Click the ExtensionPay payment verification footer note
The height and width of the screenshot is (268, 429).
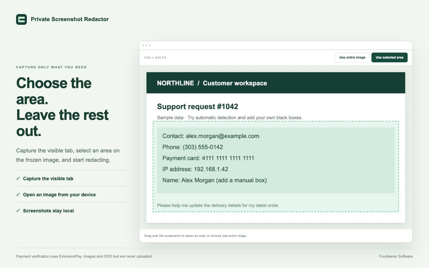(x=84, y=256)
